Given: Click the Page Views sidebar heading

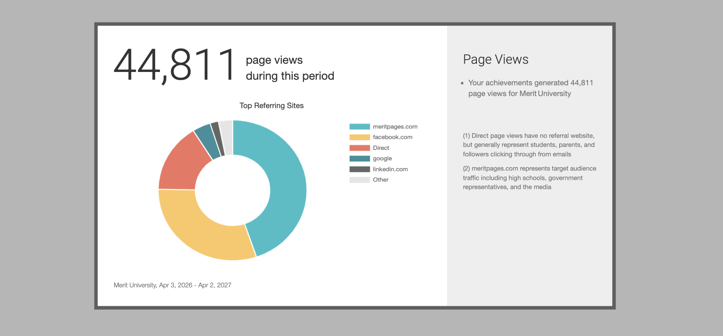Looking at the screenshot, I should pos(495,59).
